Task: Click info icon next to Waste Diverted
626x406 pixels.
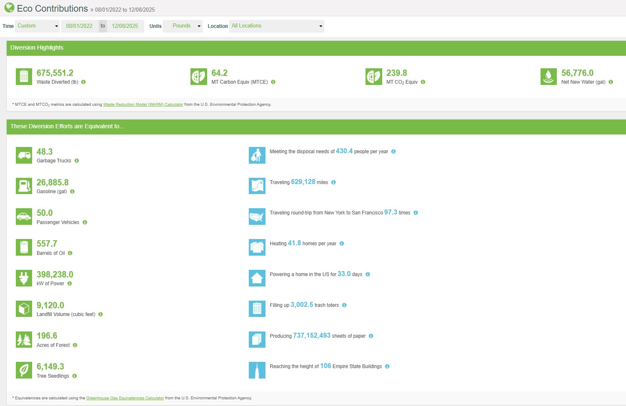Action: [x=83, y=82]
